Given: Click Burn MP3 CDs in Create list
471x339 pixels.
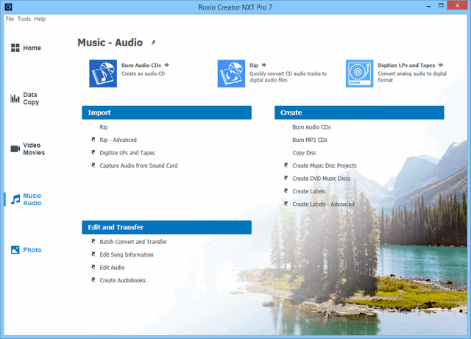Looking at the screenshot, I should pyautogui.click(x=310, y=140).
